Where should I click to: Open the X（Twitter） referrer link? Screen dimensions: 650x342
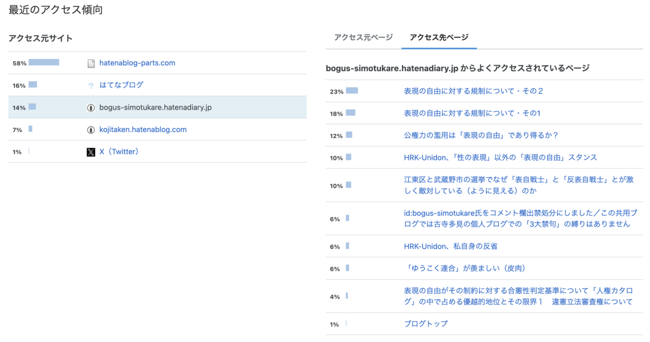pyautogui.click(x=119, y=152)
